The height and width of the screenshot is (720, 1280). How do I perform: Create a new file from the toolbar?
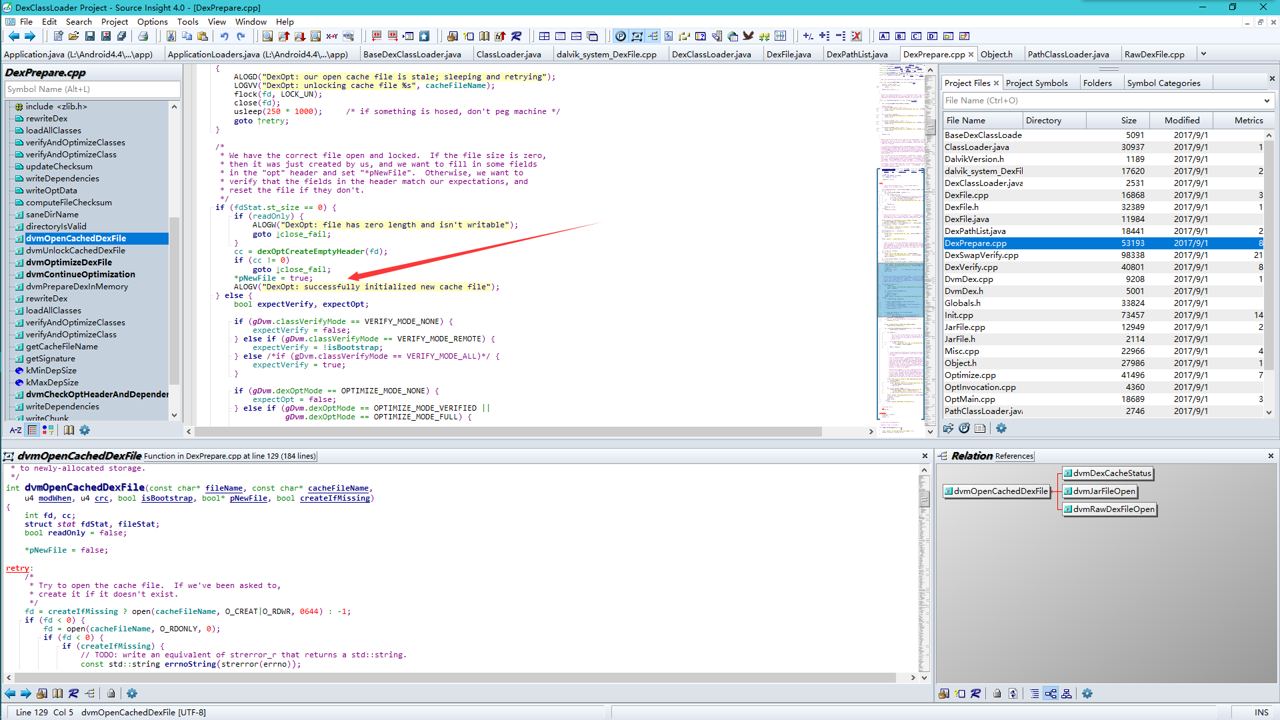point(58,36)
